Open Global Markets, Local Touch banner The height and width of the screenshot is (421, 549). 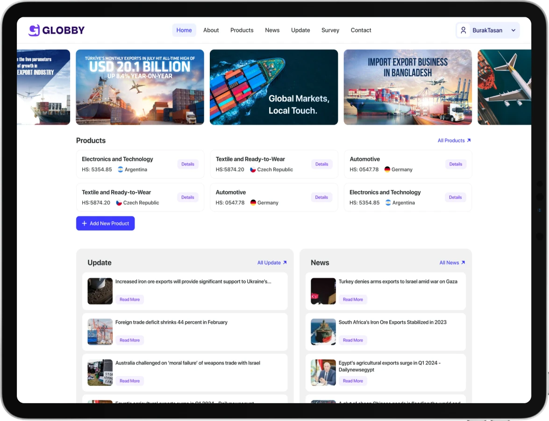coord(274,87)
